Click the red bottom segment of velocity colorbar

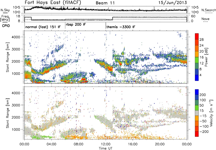click(197, 134)
